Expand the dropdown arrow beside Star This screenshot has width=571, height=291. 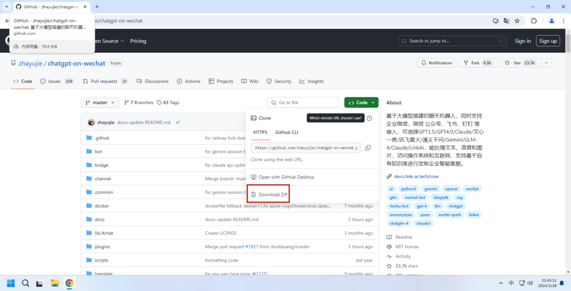coord(546,63)
